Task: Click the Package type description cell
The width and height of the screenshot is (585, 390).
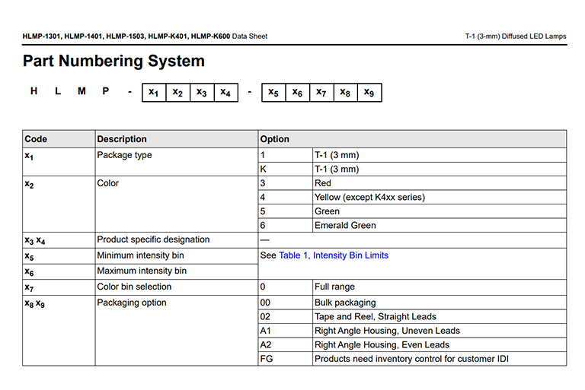Action: tap(177, 162)
